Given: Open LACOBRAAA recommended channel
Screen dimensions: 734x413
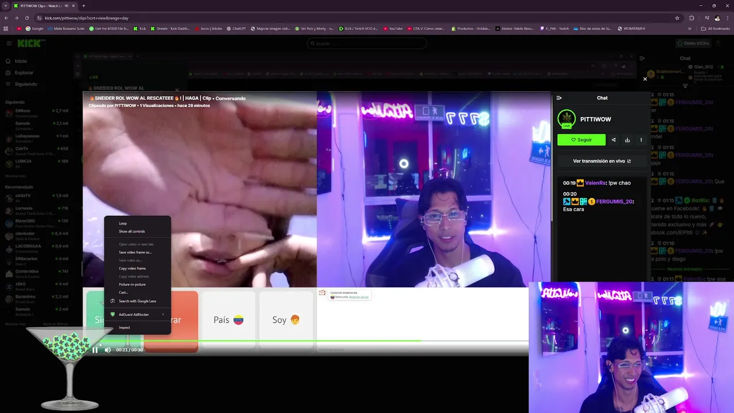Looking at the screenshot, I should tap(37, 248).
